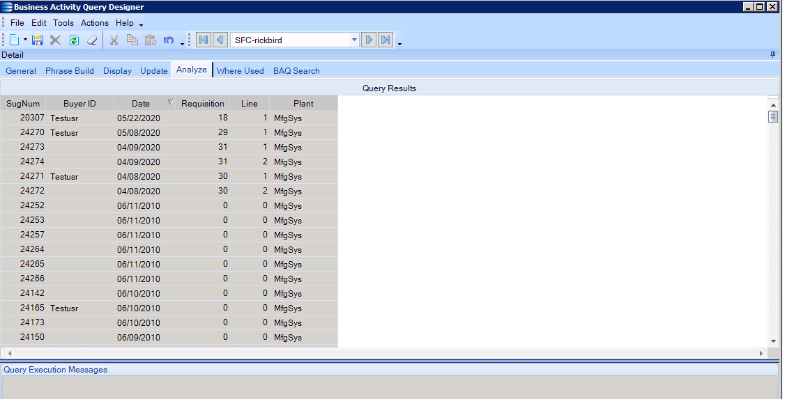Image resolution: width=785 pixels, height=399 pixels.
Task: Select date cell 05/08/2020
Action: [145, 132]
